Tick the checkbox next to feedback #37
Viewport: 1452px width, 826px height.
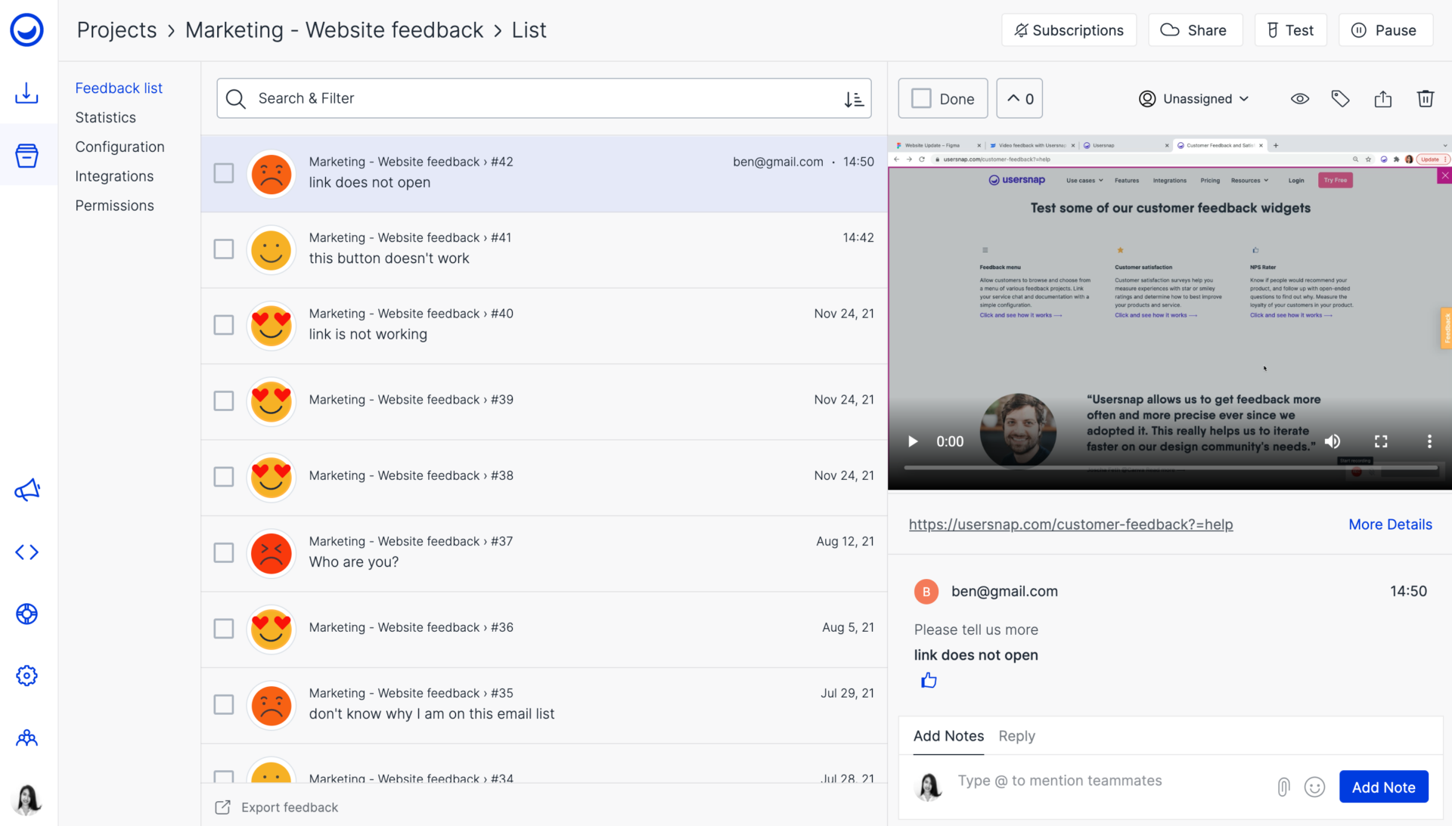[224, 553]
